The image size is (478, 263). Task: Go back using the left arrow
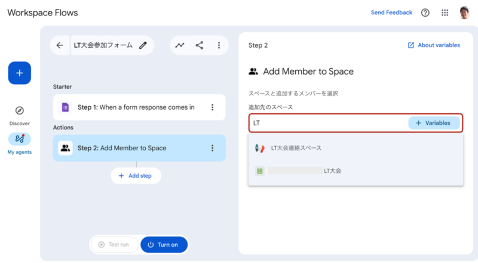coord(60,45)
